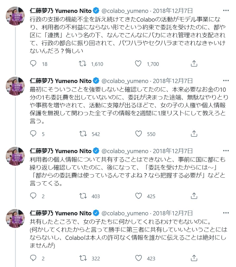Open more options menu on first tweet
The image size is (236, 267).
pos(226,11)
